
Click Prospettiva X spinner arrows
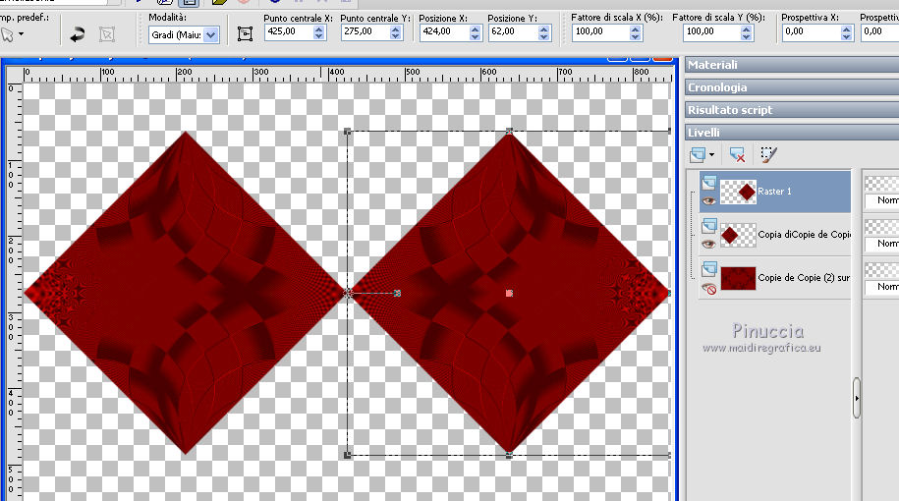(846, 32)
